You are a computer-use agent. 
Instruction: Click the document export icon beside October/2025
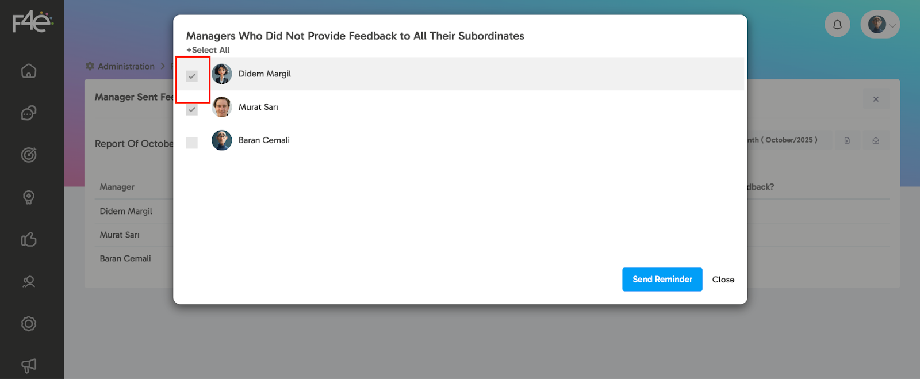[x=847, y=140]
